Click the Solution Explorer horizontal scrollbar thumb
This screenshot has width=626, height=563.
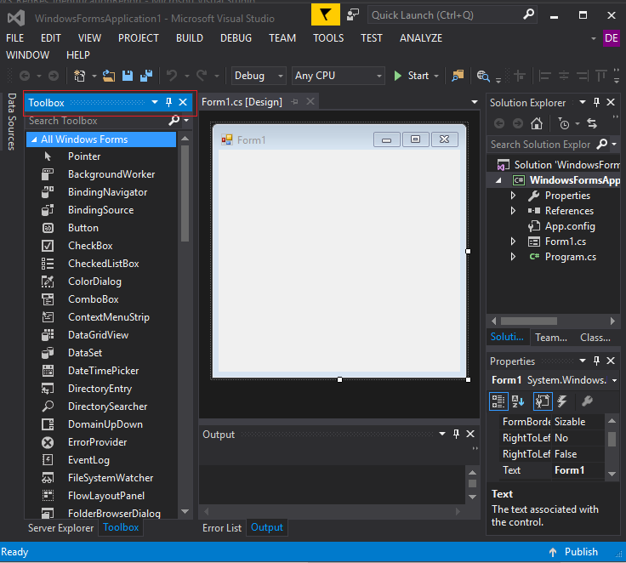(529, 321)
